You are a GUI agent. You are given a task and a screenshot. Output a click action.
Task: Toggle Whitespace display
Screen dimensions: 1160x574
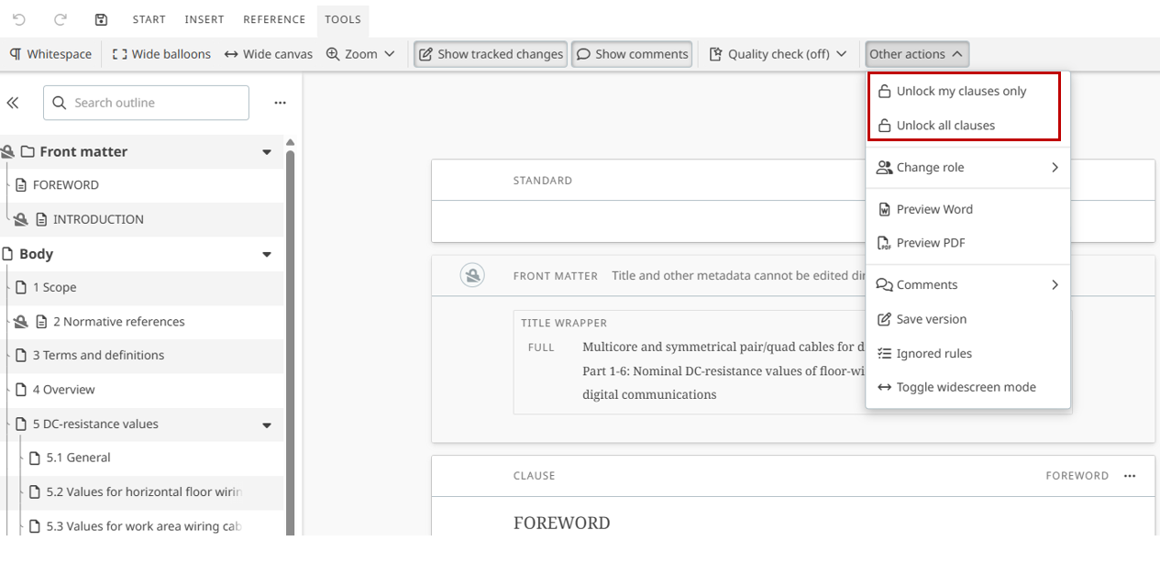tap(50, 54)
